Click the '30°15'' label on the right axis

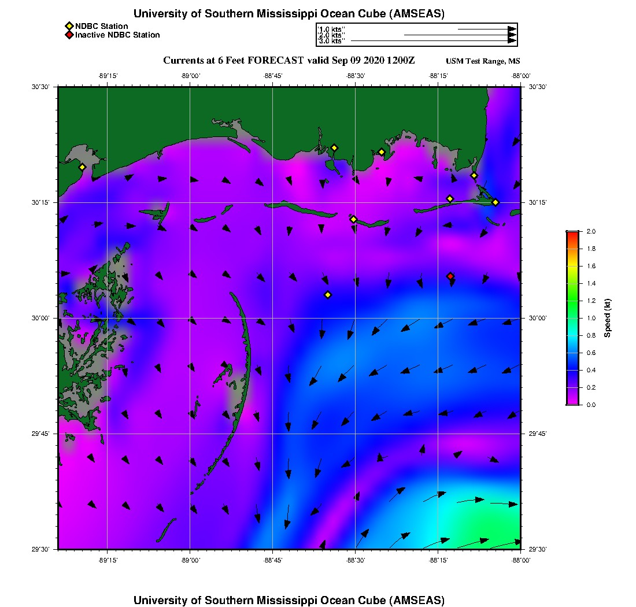pos(538,202)
